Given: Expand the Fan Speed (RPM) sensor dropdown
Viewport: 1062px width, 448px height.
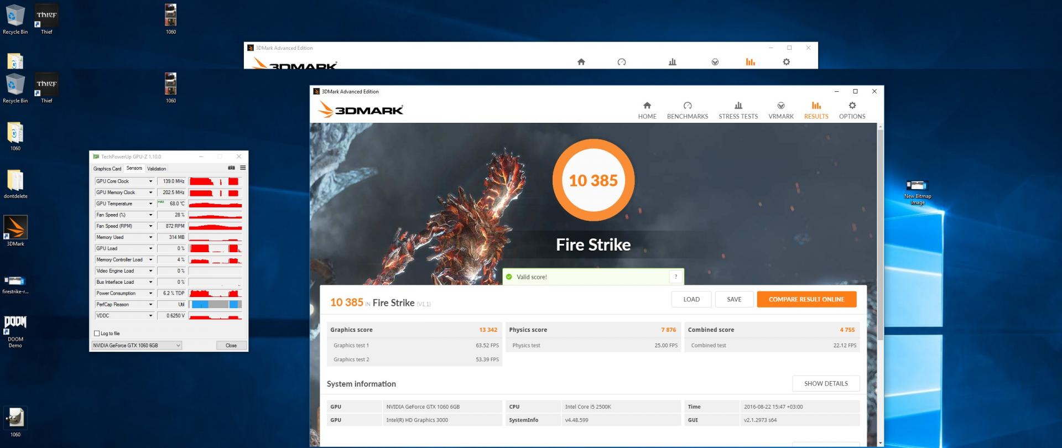Looking at the screenshot, I should tap(150, 226).
